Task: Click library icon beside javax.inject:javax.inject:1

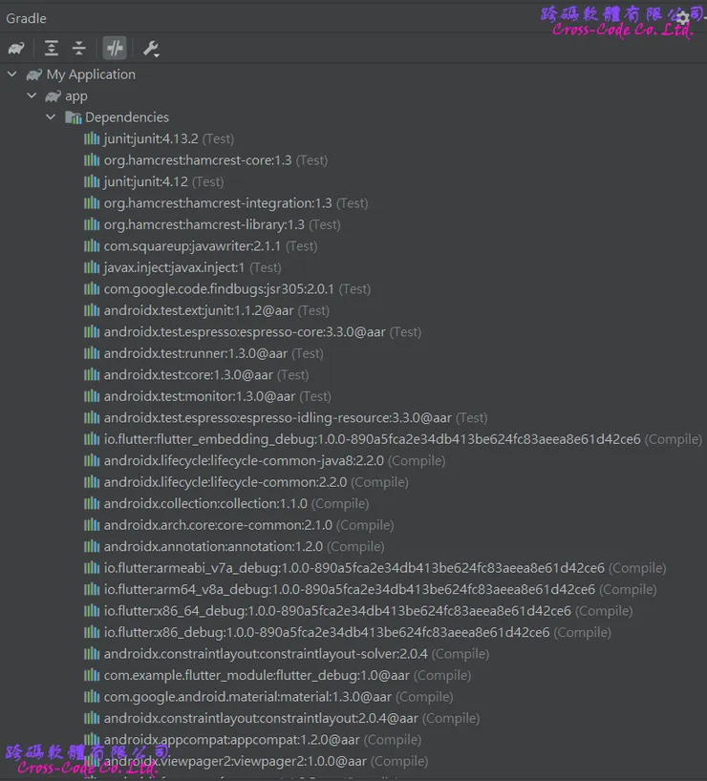Action: coord(92,267)
